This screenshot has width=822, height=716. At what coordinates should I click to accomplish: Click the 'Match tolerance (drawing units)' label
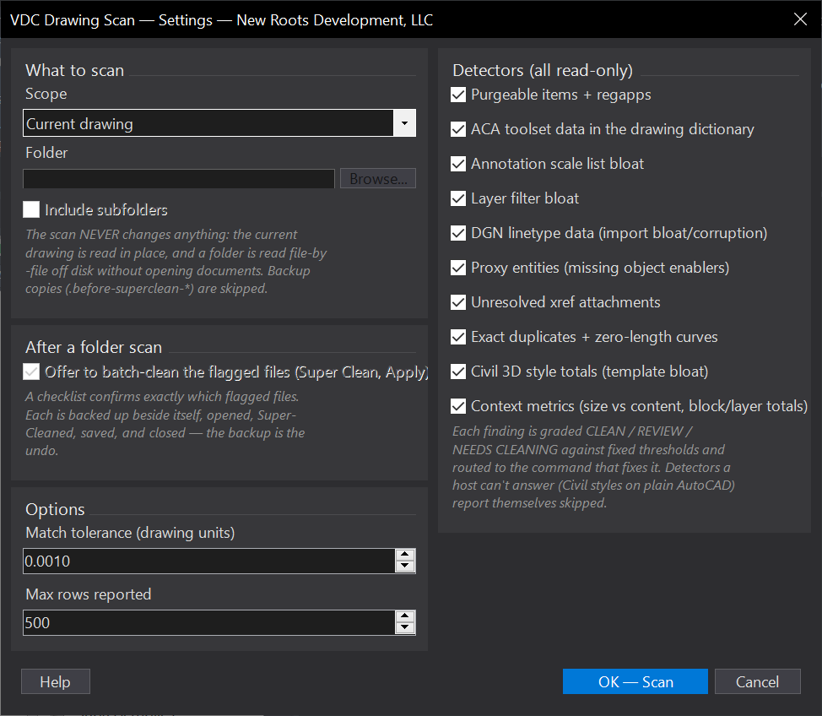130,533
